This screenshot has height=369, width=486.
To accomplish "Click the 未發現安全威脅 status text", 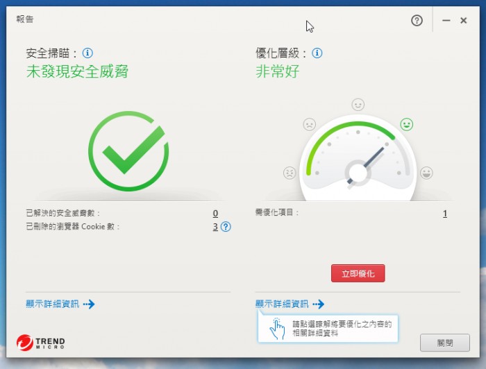I will pos(77,71).
